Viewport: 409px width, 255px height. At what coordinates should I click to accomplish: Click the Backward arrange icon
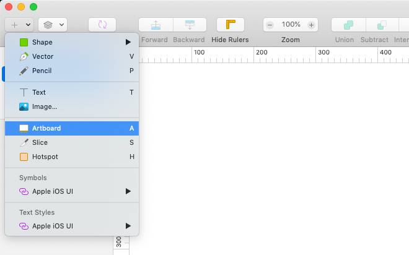pyautogui.click(x=189, y=25)
